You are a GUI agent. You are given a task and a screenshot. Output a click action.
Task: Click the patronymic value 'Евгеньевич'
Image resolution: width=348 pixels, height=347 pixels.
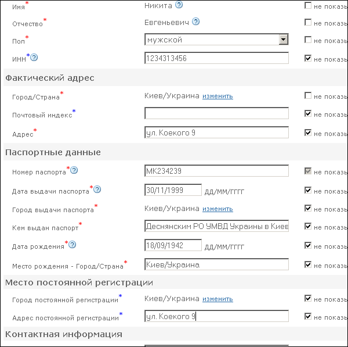(166, 23)
